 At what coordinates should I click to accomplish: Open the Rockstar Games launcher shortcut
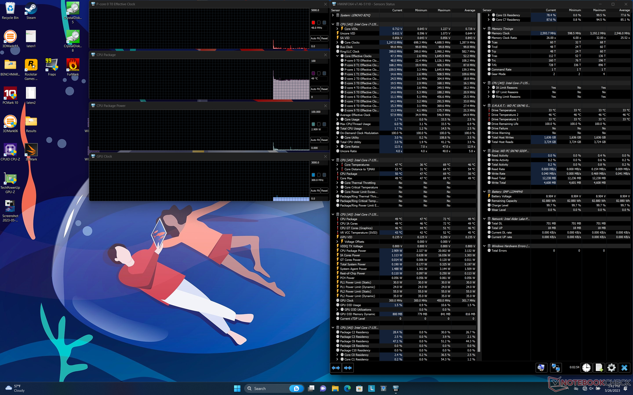31,69
